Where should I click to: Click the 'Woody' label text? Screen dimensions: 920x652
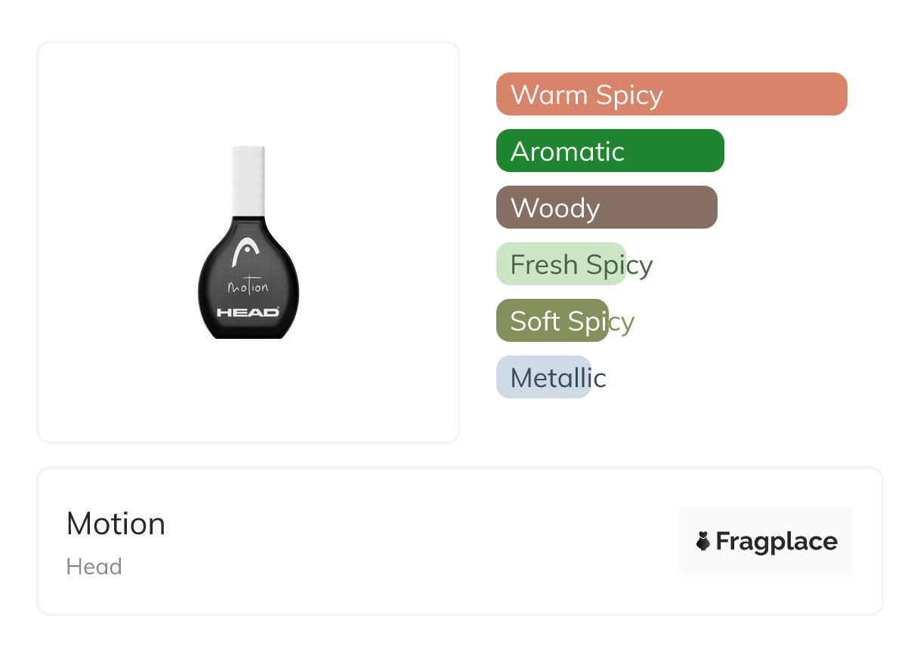pos(555,208)
